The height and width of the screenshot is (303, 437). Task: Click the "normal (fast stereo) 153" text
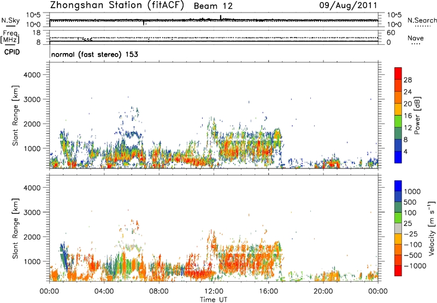pyautogui.click(x=95, y=54)
